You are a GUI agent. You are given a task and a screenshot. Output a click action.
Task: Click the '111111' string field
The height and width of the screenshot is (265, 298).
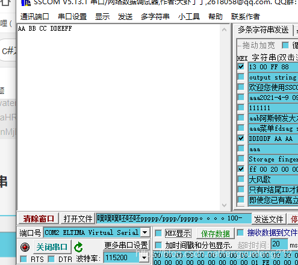273,108
